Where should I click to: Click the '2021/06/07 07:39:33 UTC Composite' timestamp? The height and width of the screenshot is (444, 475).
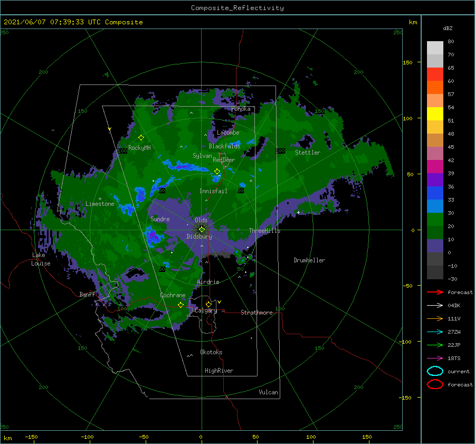(73, 22)
